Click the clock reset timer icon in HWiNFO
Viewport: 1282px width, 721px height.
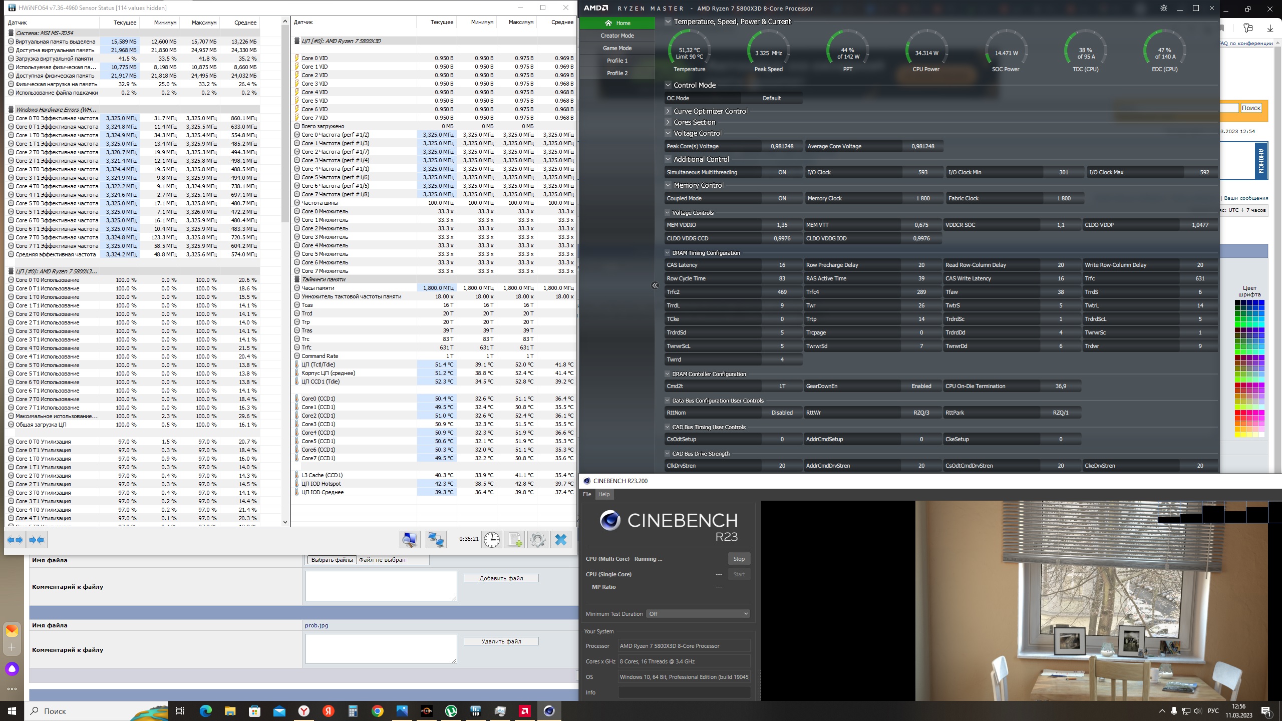(x=491, y=540)
